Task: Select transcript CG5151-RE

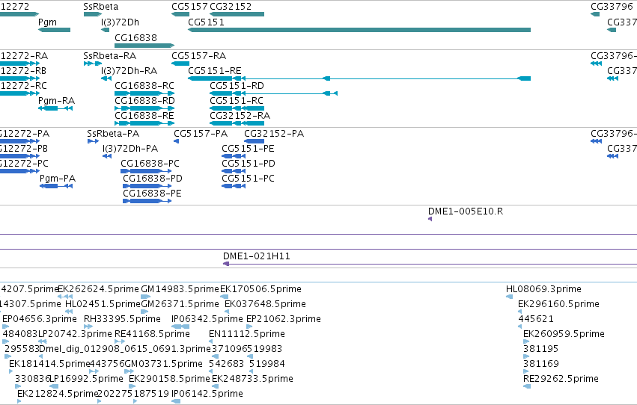Action: coord(215,71)
